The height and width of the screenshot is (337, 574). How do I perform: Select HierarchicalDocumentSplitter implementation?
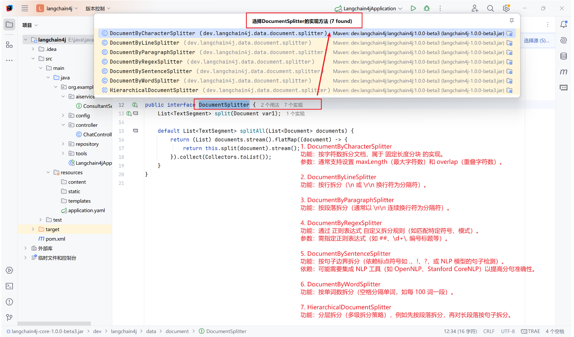tap(307, 90)
